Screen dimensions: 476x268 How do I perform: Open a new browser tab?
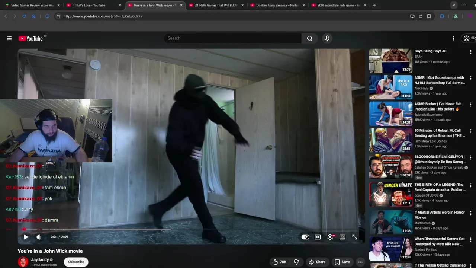(x=374, y=5)
